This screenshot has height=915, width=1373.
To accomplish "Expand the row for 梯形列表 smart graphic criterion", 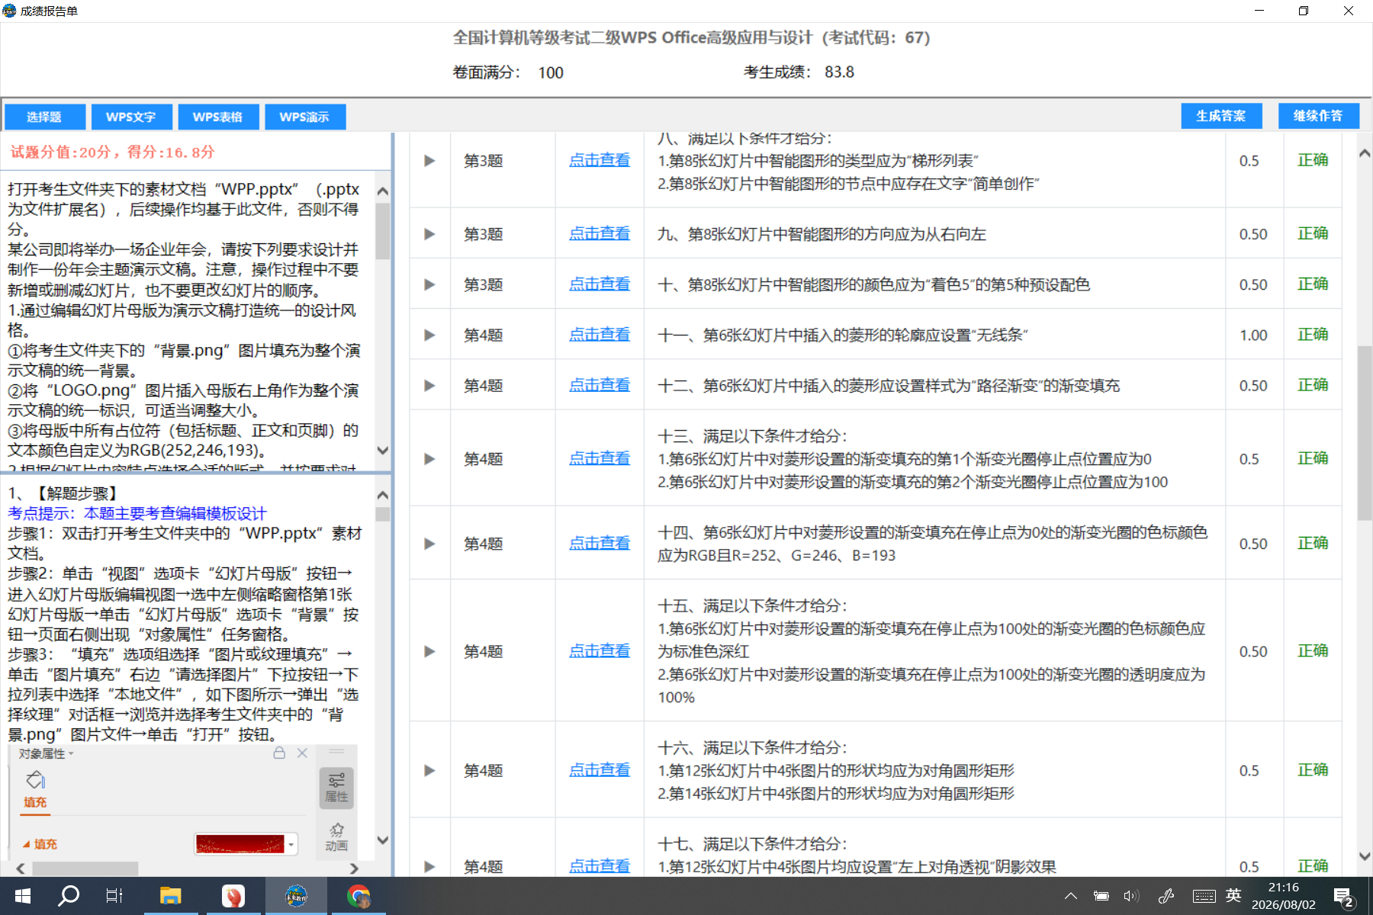I will click(429, 161).
